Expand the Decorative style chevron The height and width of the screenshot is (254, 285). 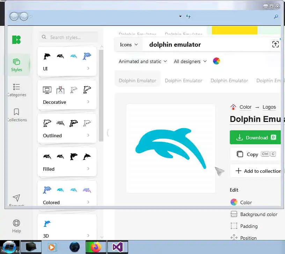coord(88,102)
